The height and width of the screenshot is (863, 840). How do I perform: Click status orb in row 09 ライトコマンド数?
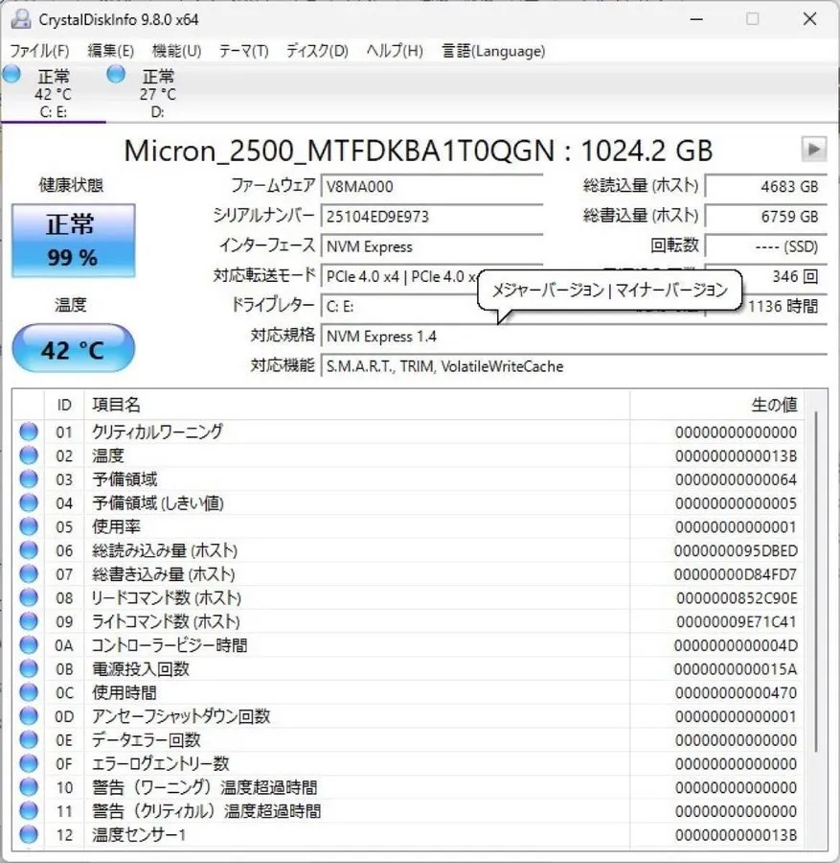tap(29, 620)
